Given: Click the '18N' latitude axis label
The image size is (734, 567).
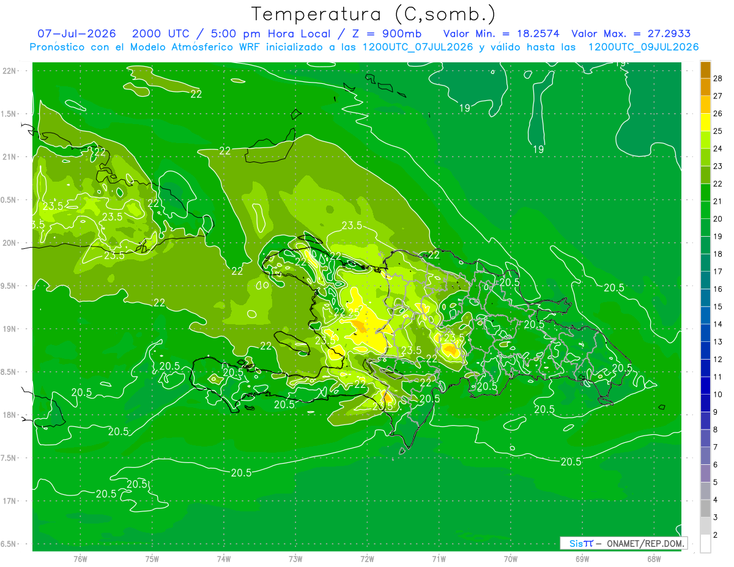Looking at the screenshot, I should (10, 415).
